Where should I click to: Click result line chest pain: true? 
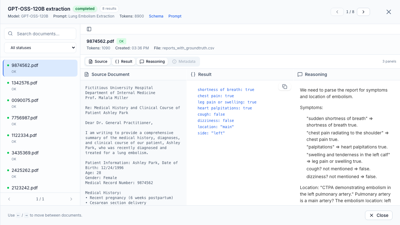click(216, 96)
